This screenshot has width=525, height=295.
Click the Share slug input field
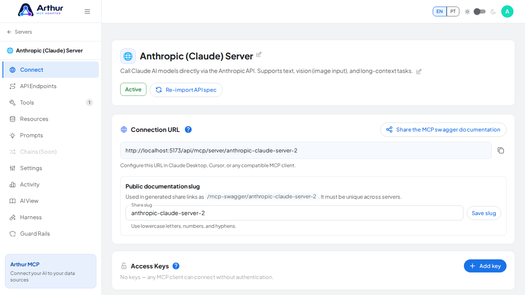pos(294,213)
